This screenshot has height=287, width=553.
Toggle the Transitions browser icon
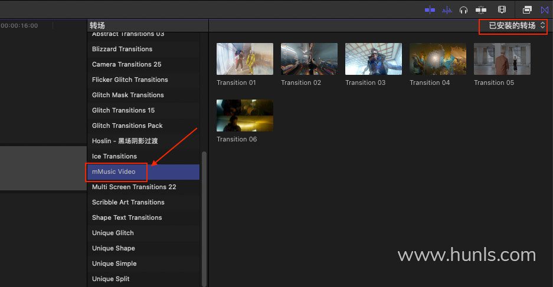pyautogui.click(x=545, y=10)
